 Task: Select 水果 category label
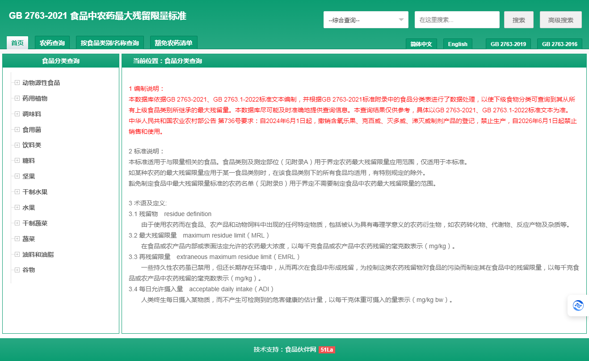[x=29, y=208]
